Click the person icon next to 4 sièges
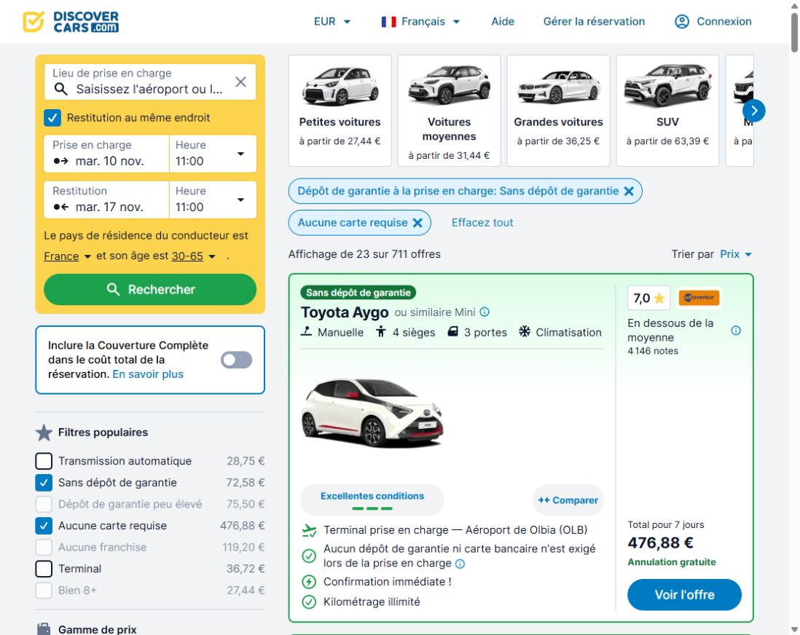Viewport: 800px width, 635px height. coord(380,332)
